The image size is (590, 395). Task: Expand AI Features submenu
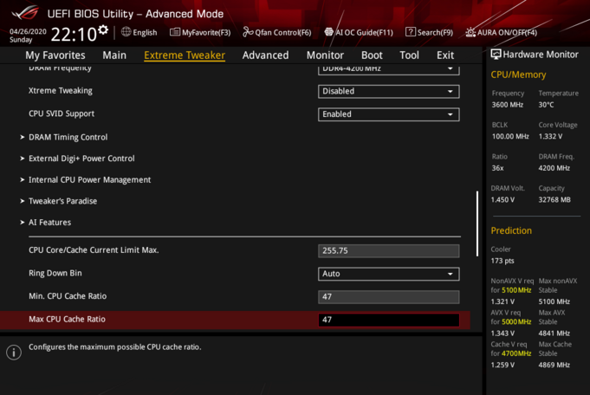point(49,223)
